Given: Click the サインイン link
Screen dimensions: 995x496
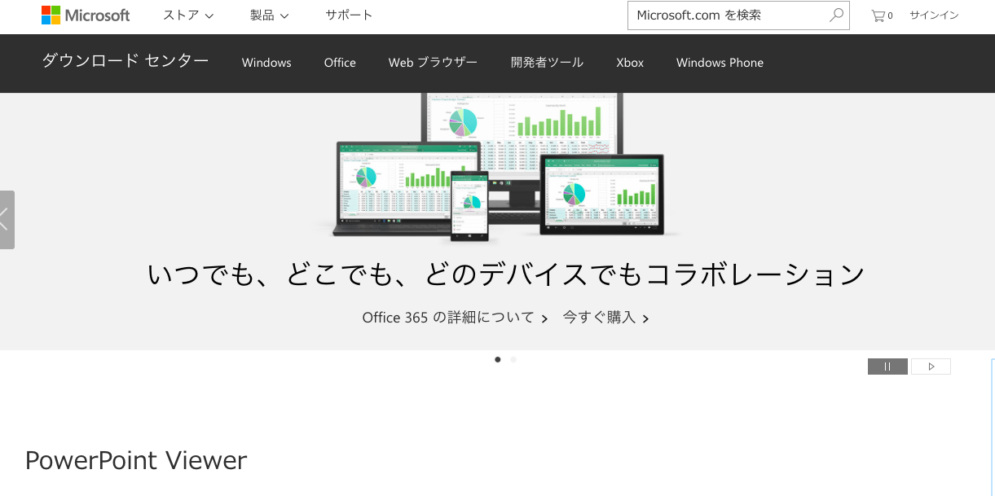Looking at the screenshot, I should pyautogui.click(x=934, y=15).
